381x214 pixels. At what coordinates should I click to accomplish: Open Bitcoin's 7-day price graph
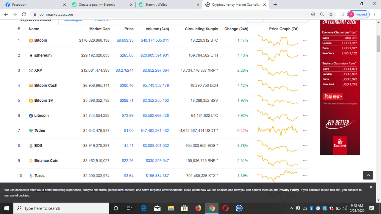[x=277, y=40]
